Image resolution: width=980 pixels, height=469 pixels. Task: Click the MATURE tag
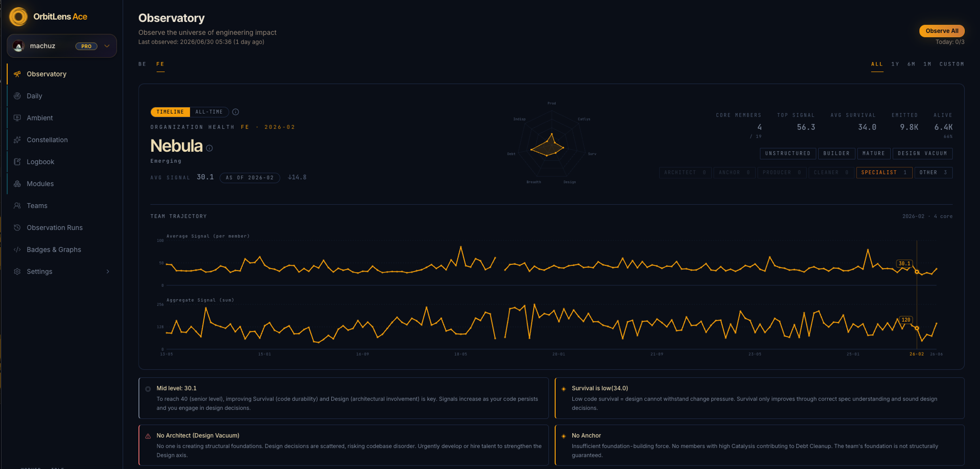874,153
